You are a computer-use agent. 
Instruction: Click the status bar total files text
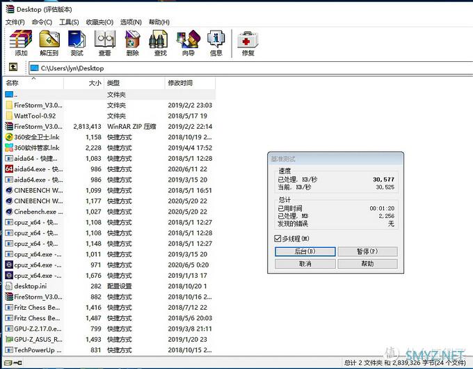(405, 362)
